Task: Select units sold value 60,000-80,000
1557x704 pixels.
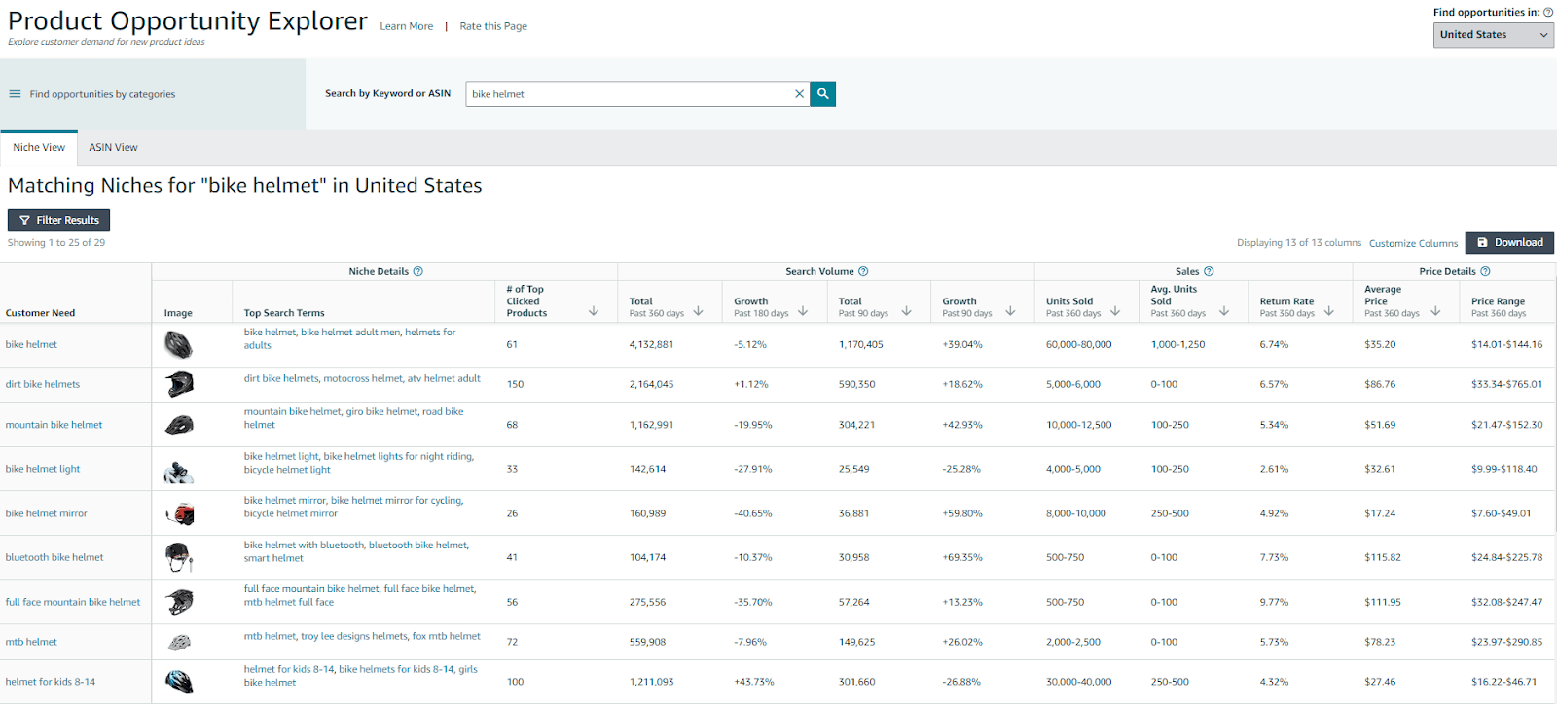Action: [x=1078, y=344]
